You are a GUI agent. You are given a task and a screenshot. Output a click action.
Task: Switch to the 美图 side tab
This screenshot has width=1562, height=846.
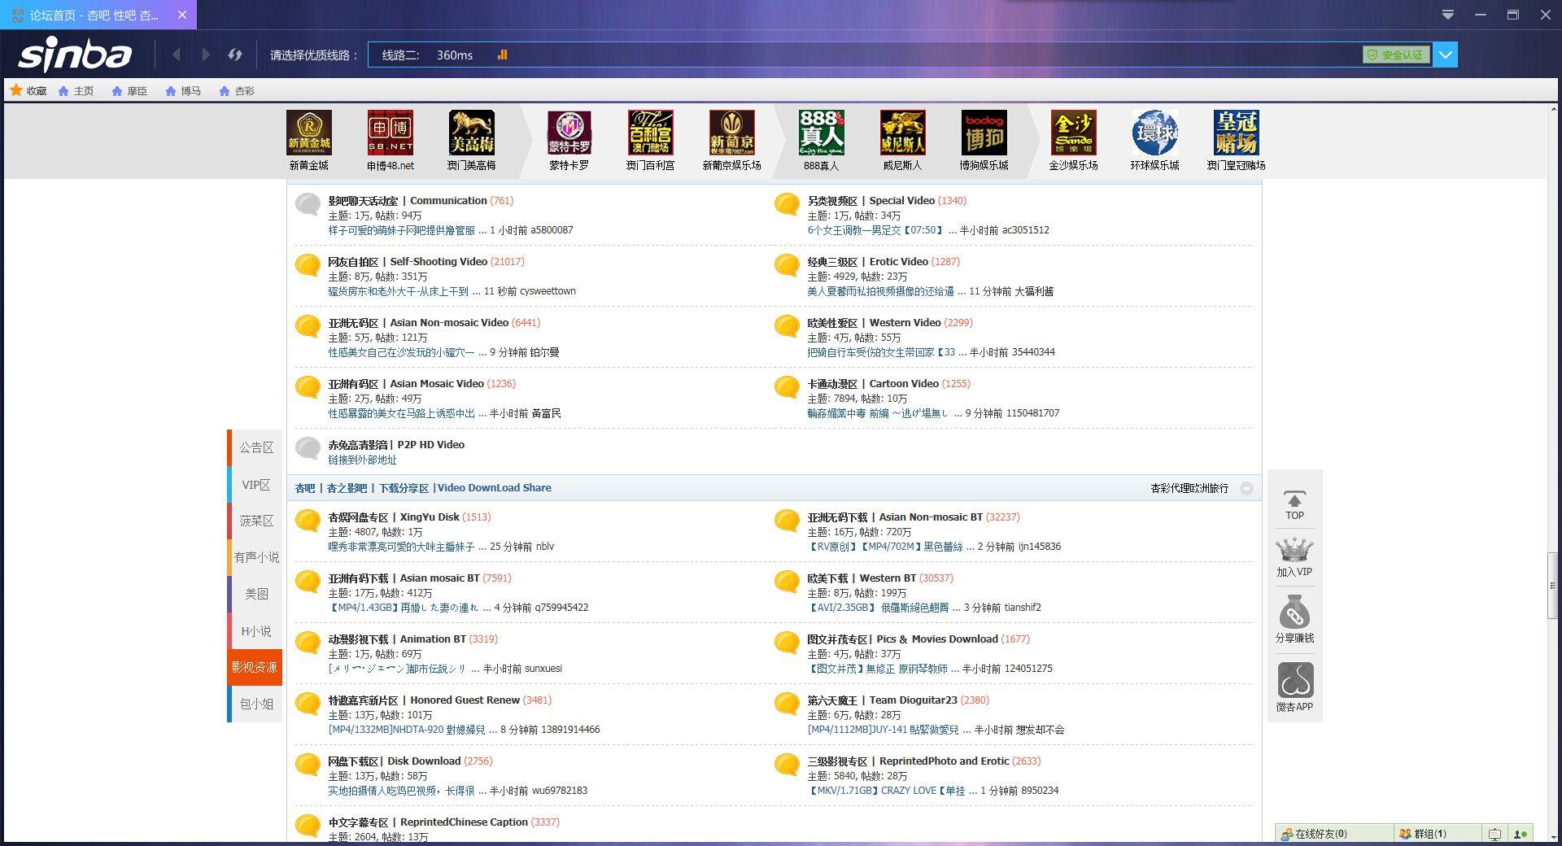tap(256, 594)
